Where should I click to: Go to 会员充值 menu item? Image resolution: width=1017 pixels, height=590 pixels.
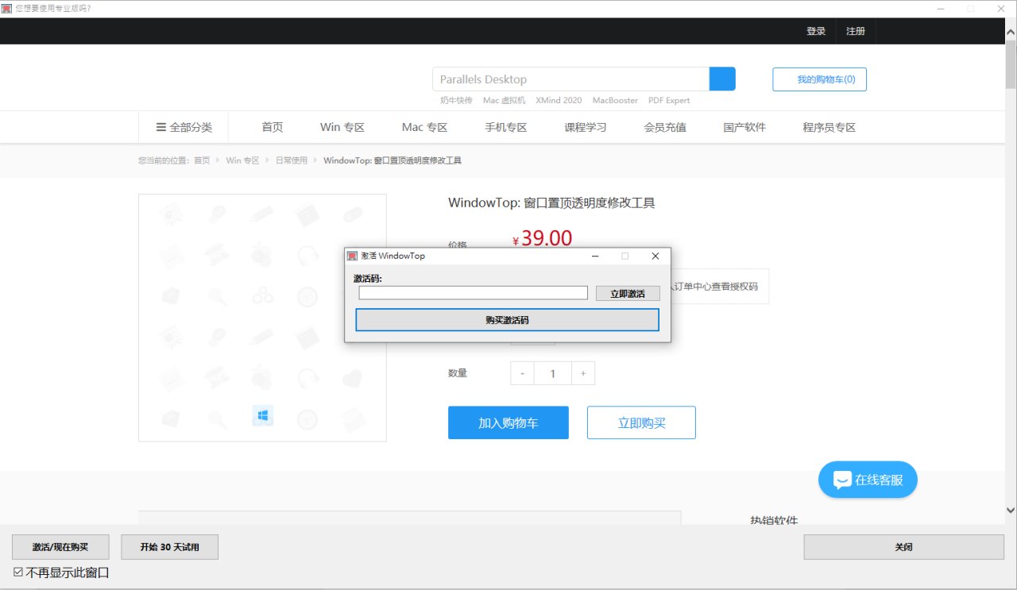[x=665, y=127]
